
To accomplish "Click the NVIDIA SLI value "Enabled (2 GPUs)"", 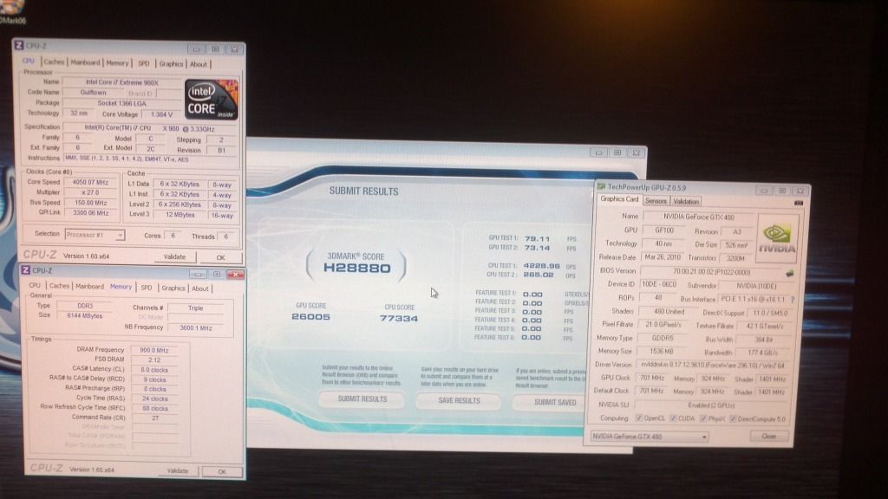I will (x=711, y=405).
